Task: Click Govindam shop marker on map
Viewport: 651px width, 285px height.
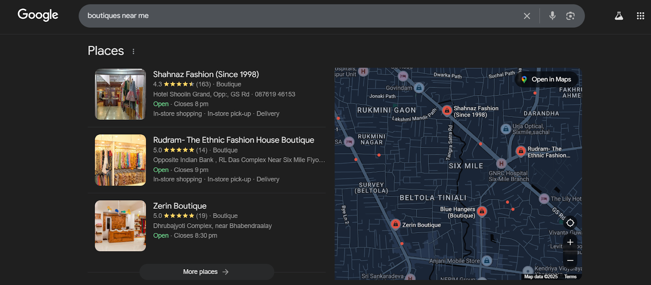Action: click(419, 88)
